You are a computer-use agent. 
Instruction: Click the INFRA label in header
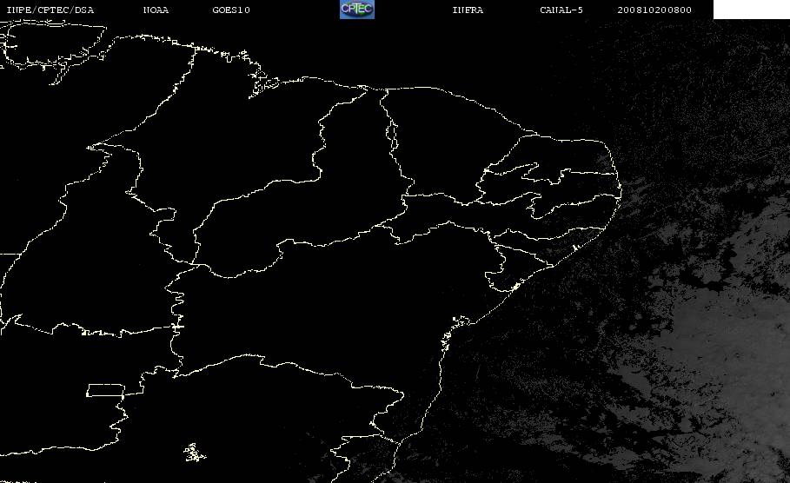[468, 10]
